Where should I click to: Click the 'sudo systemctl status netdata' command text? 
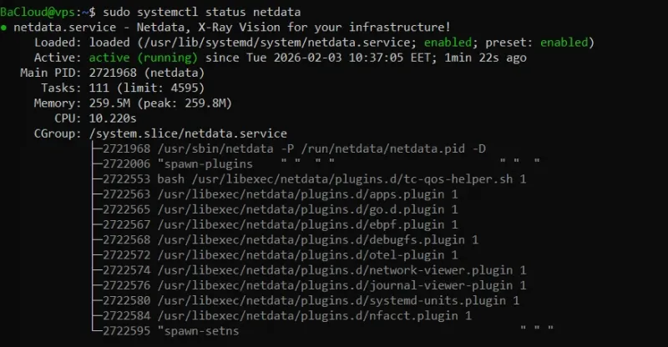coord(200,12)
